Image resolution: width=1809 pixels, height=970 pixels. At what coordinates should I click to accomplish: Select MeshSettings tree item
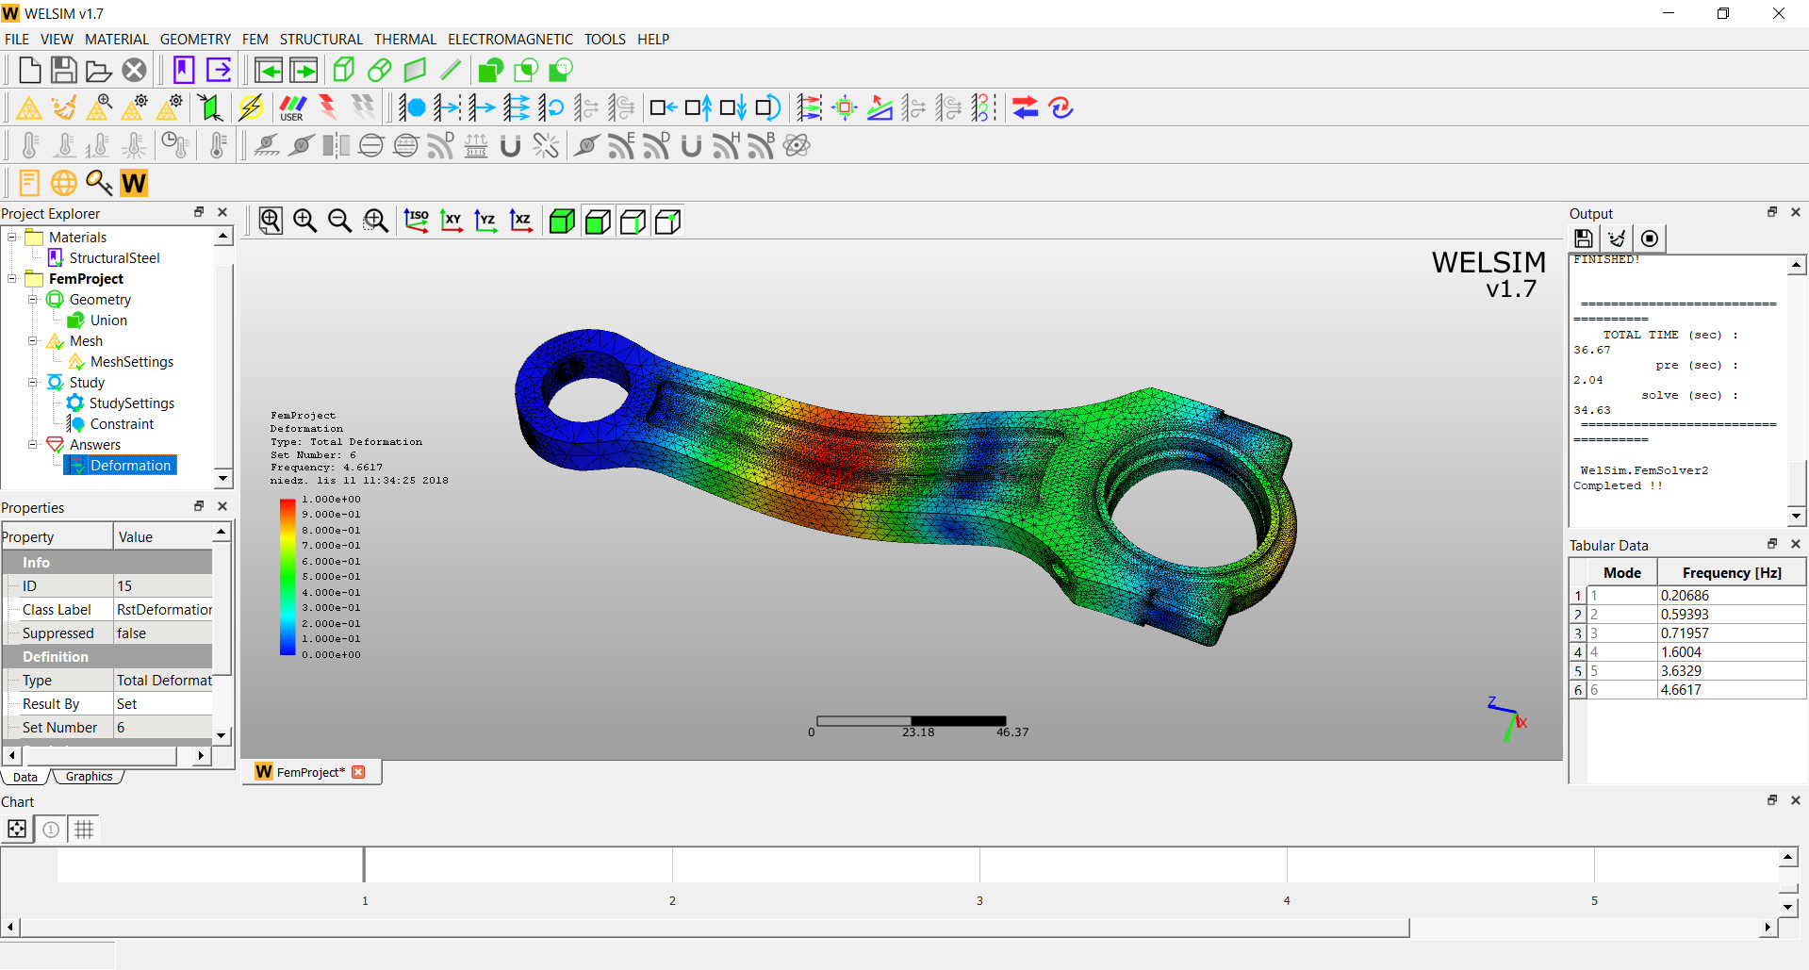pyautogui.click(x=132, y=362)
